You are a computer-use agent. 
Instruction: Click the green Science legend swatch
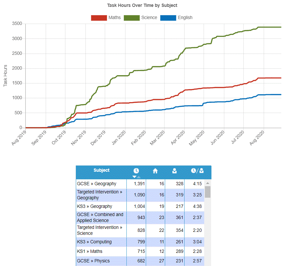(x=132, y=18)
